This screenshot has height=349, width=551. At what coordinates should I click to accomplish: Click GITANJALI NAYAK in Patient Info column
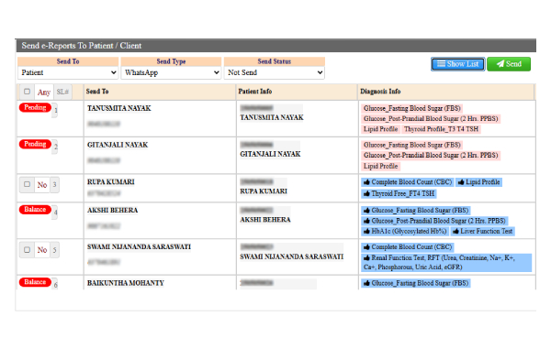270,154
